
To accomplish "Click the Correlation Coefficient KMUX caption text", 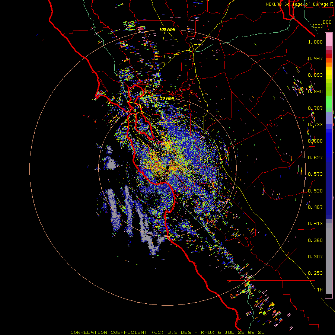I will (x=167, y=332).
